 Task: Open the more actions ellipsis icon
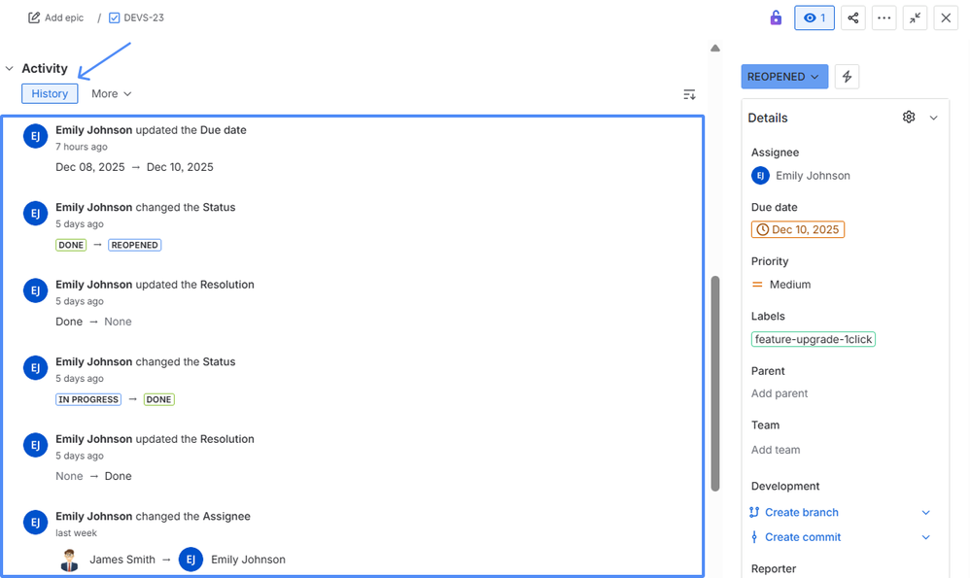coord(883,17)
